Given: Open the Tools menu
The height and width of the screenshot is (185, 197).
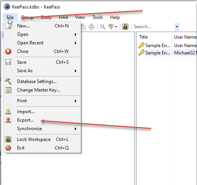Looking at the screenshot, I should coord(97,17).
